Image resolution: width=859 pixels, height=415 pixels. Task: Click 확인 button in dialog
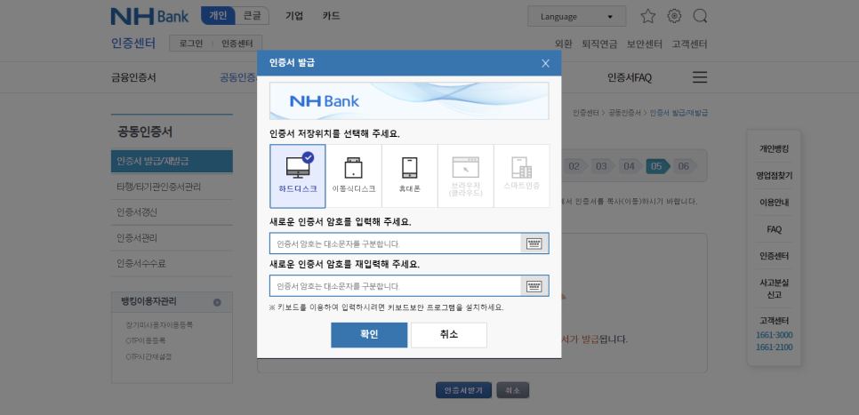coord(369,334)
